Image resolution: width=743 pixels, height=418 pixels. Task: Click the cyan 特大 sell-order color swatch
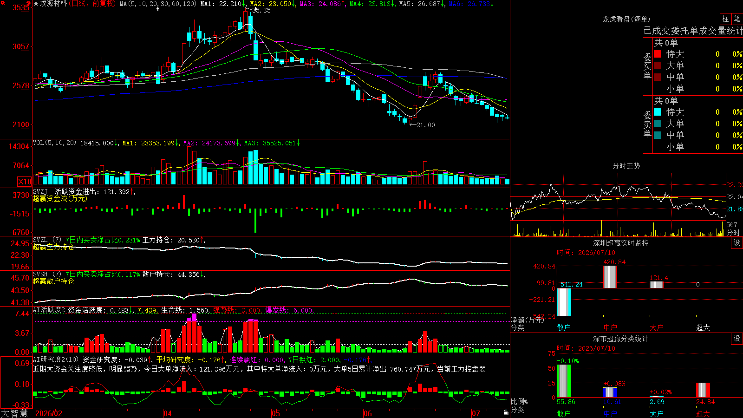[658, 112]
